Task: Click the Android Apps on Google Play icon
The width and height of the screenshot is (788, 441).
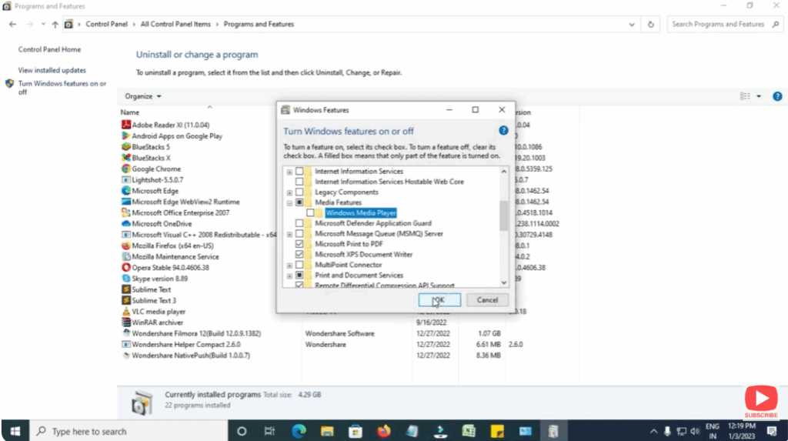Action: pos(126,135)
